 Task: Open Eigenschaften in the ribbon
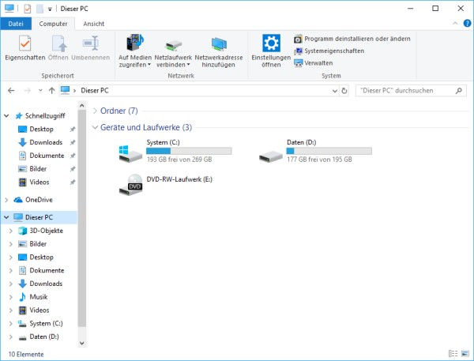point(24,47)
